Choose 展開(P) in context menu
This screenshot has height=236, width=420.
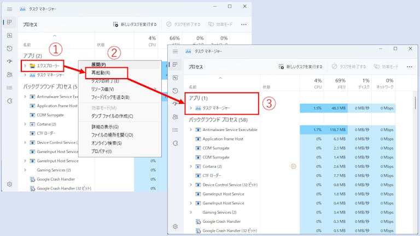(x=120, y=64)
